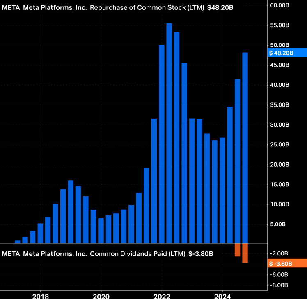Click the 5.00B y-axis label
The image size is (307, 299).
click(278, 224)
